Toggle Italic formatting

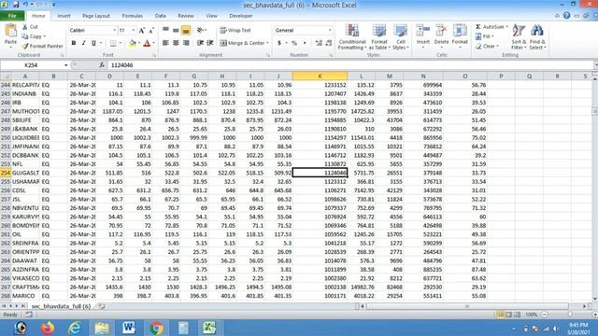click(x=83, y=43)
